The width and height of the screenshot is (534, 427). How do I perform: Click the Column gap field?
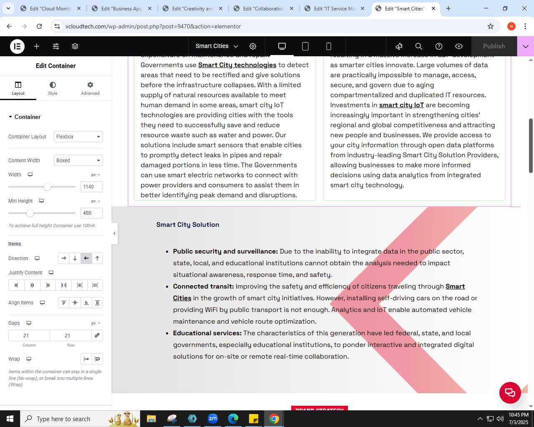coord(29,336)
